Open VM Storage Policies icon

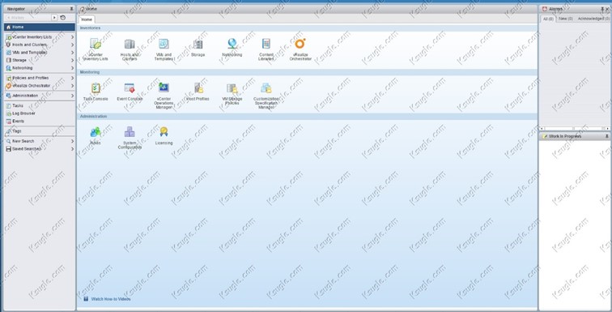pos(232,88)
